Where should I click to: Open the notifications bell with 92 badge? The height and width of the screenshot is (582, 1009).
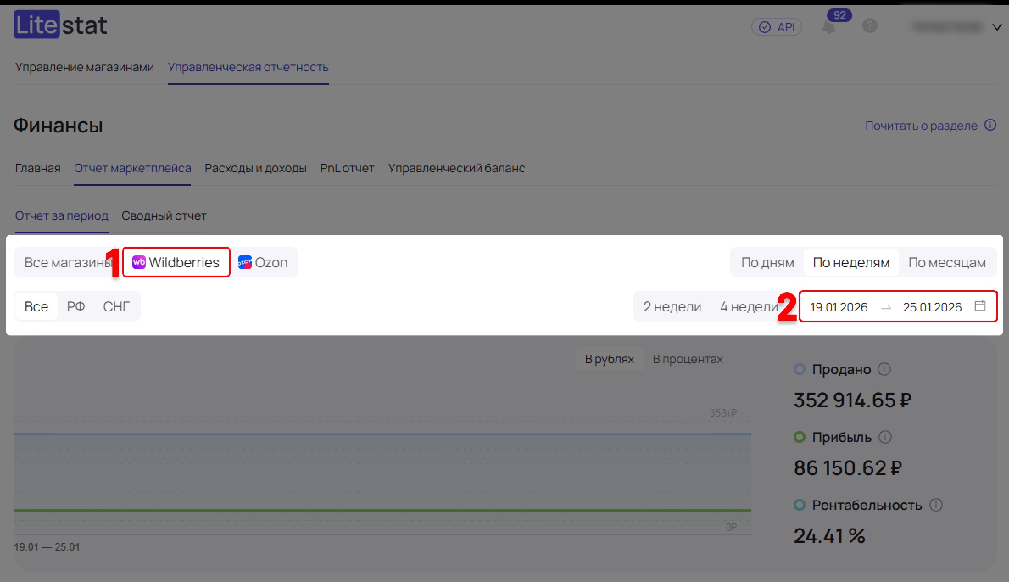click(x=828, y=28)
